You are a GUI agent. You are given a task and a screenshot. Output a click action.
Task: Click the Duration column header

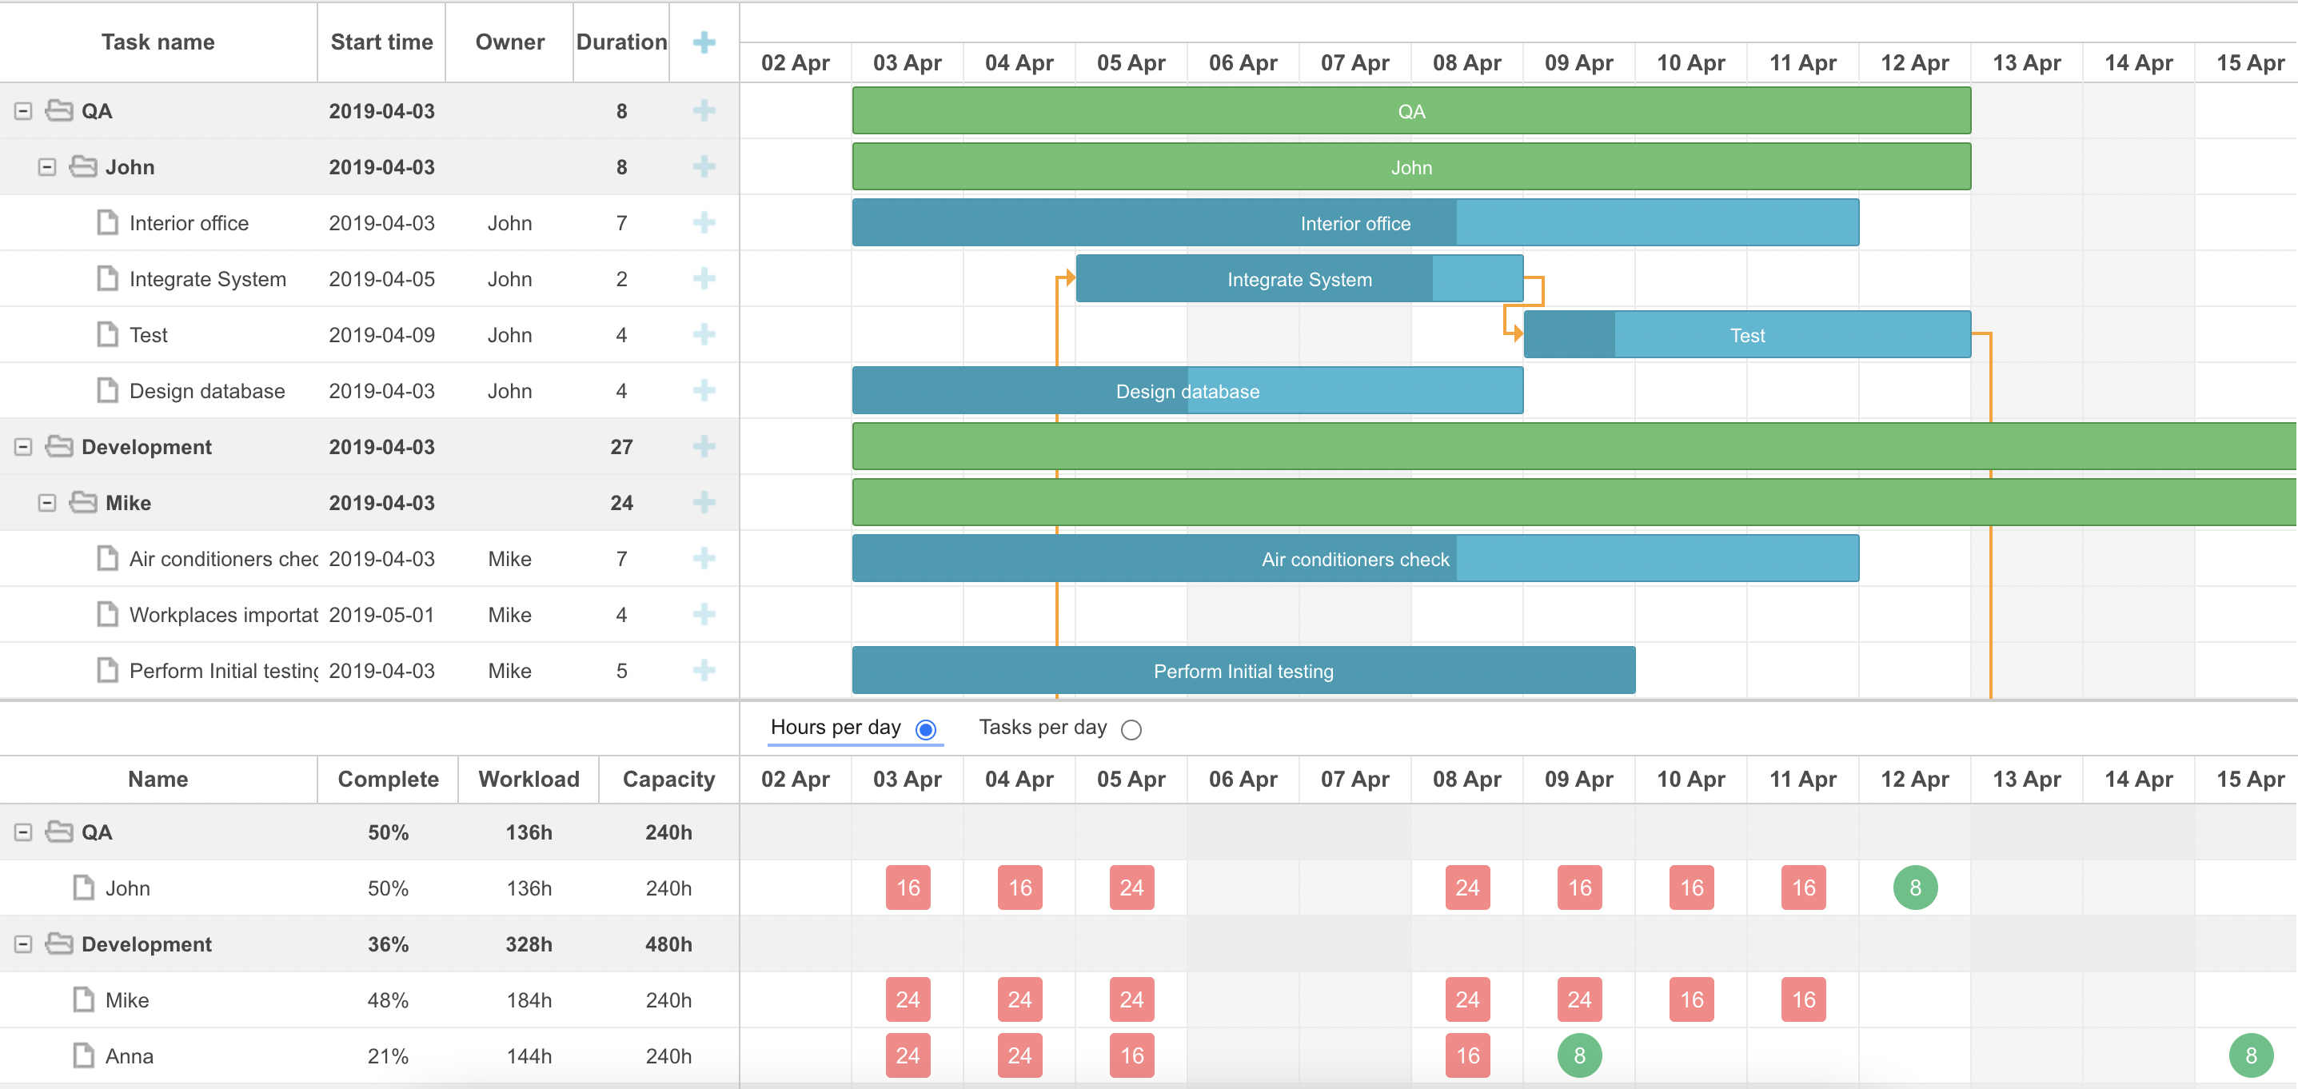pyautogui.click(x=621, y=42)
